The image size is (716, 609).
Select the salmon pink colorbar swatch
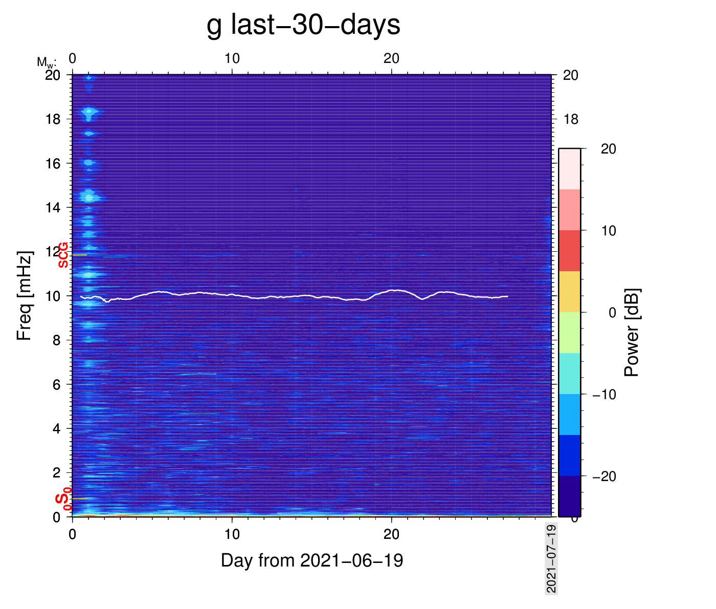tap(569, 210)
